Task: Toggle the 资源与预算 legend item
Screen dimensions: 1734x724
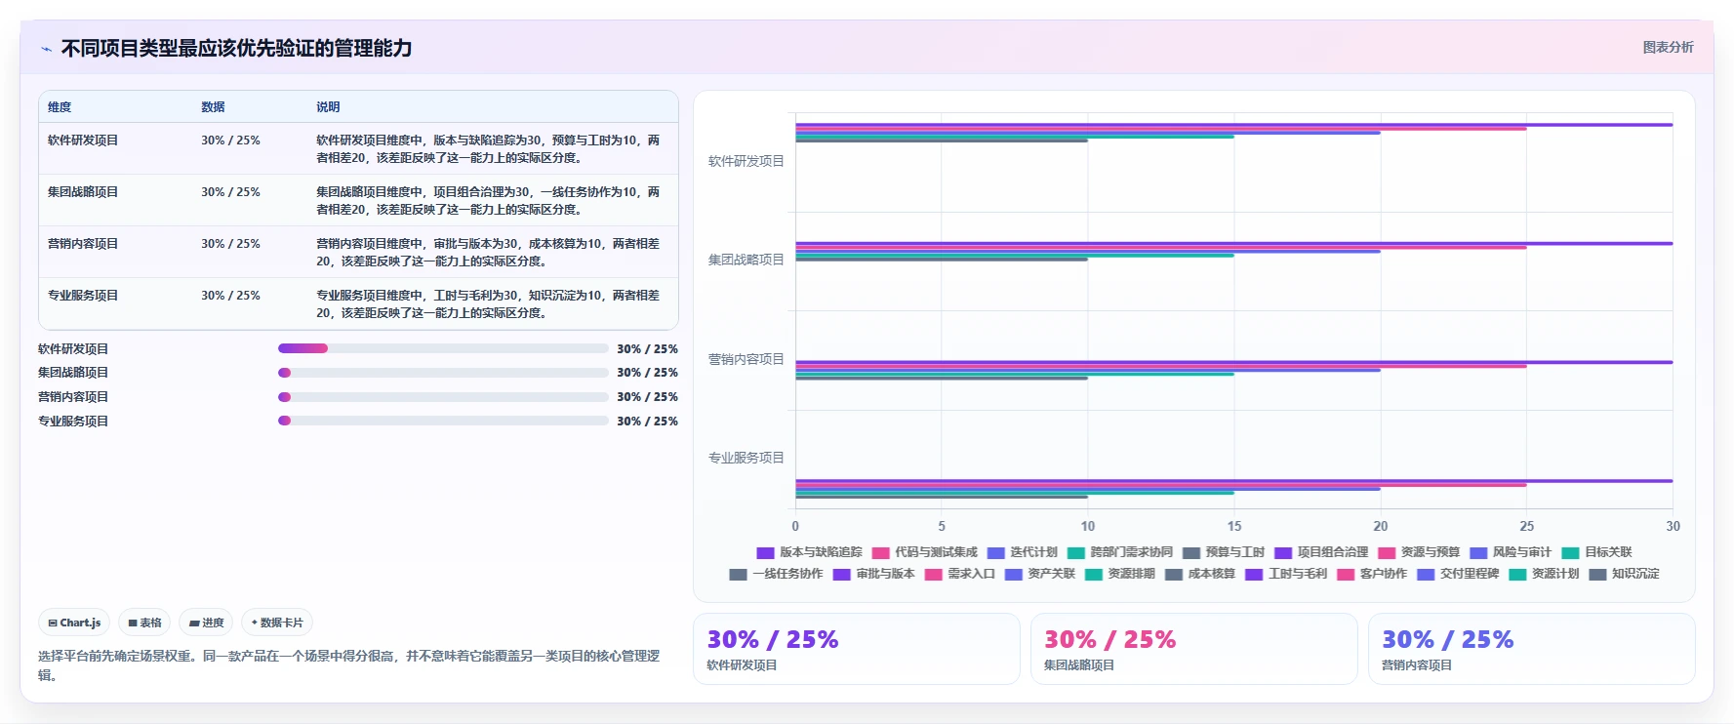Action: [x=1419, y=552]
